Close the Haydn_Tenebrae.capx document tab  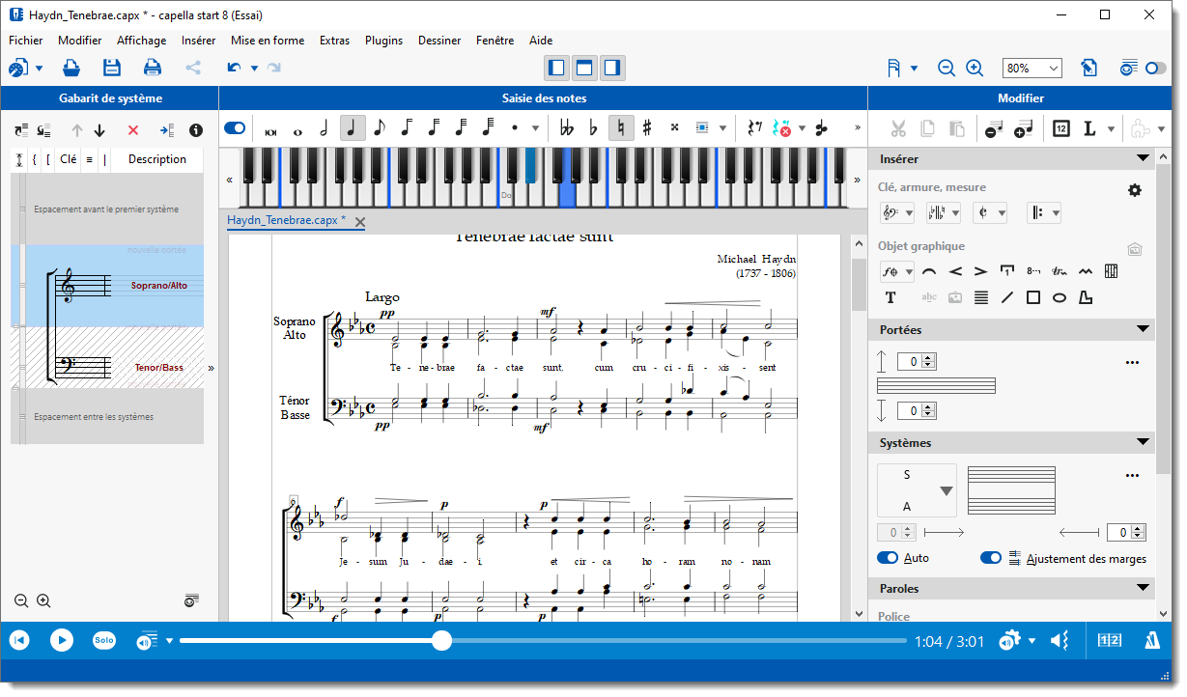[360, 222]
